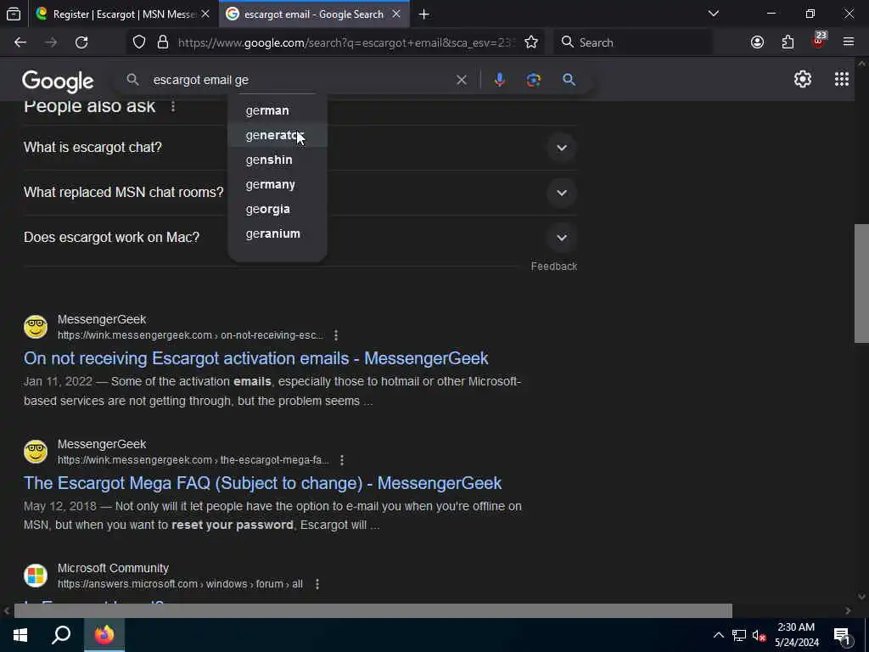This screenshot has height=652, width=869.
Task: Open the network tray icon
Action: [x=738, y=635]
